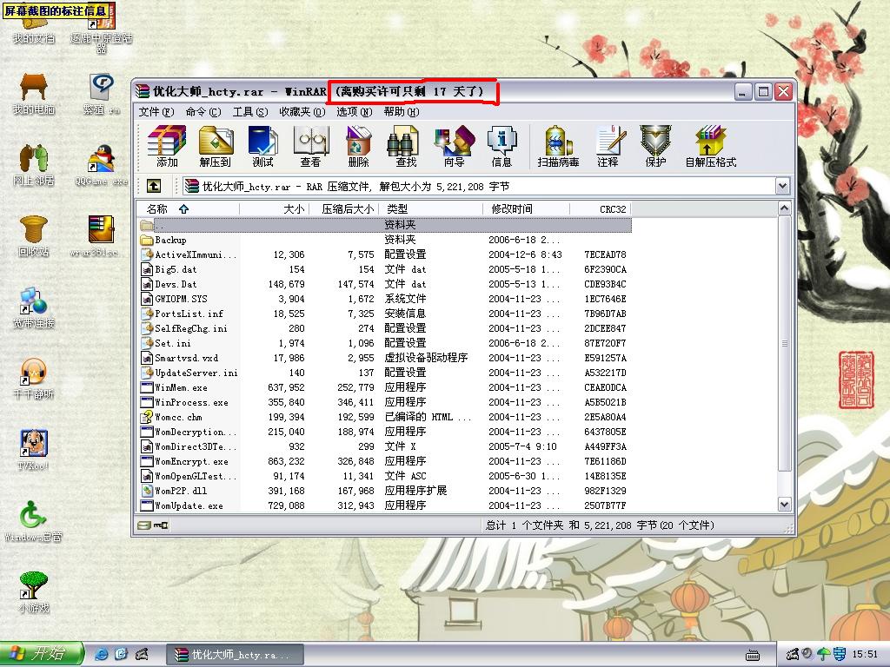The width and height of the screenshot is (890, 667).
Task: Open the 向导 (Wizard) tool
Action: click(454, 146)
